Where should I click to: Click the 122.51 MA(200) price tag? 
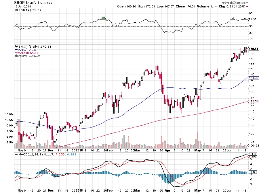(x=253, y=101)
